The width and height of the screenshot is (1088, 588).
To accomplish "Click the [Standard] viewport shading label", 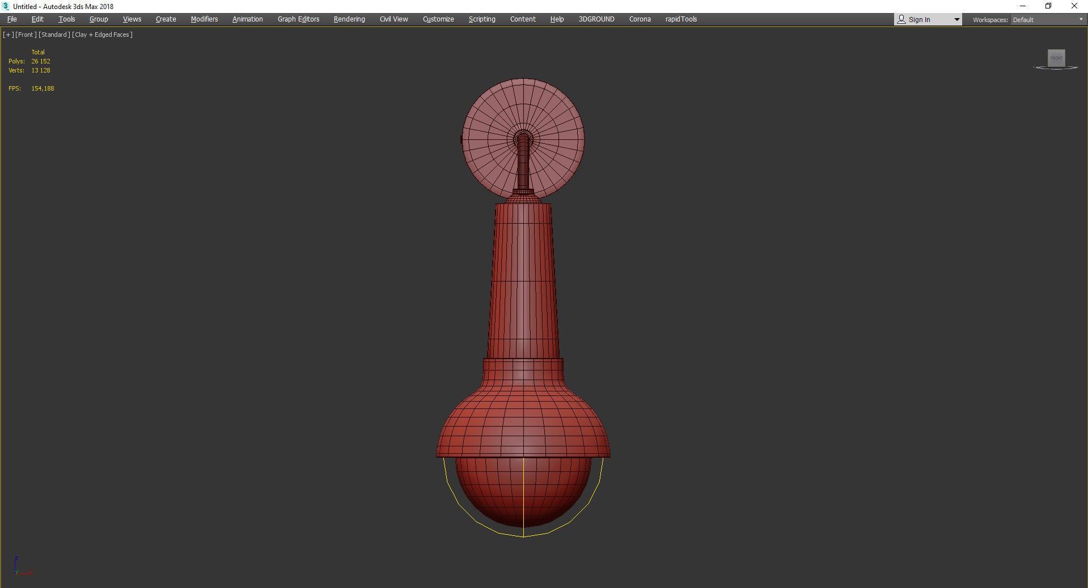I will [54, 35].
